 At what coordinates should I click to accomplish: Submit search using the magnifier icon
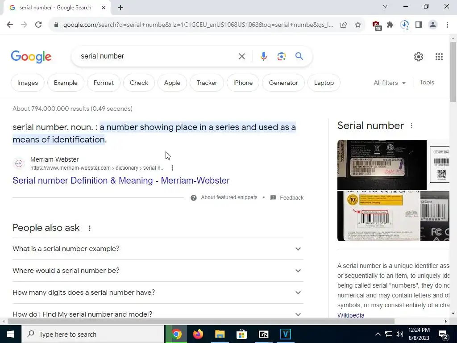click(x=299, y=56)
